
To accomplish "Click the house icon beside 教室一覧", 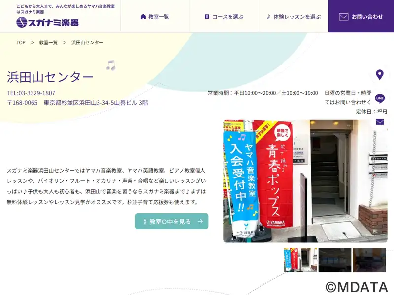I will pyautogui.click(x=143, y=17).
